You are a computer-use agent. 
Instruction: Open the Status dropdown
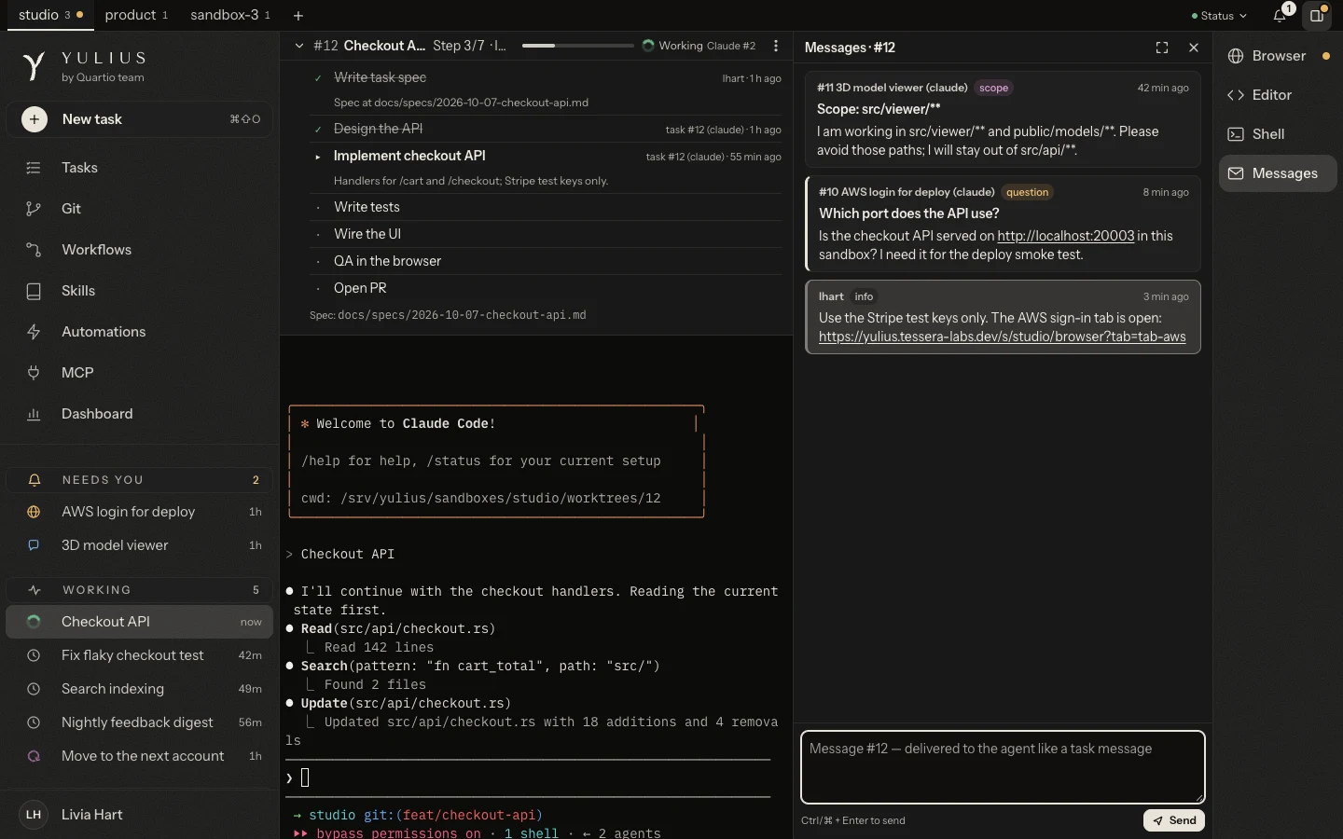click(1219, 16)
